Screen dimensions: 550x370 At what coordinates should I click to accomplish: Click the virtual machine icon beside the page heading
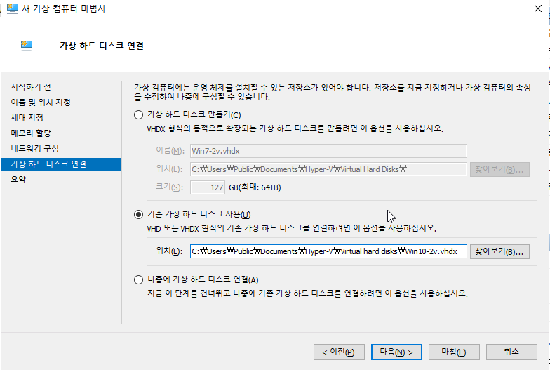coord(27,46)
